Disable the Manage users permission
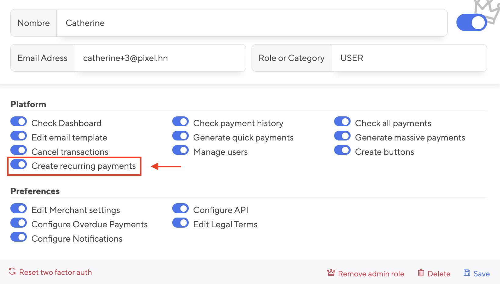 [180, 150]
